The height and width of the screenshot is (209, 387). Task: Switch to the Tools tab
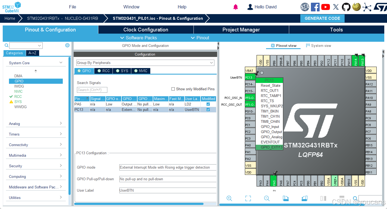click(x=336, y=30)
